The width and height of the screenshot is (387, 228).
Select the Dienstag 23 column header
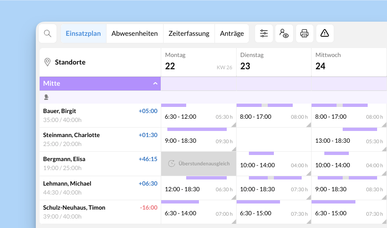(274, 62)
